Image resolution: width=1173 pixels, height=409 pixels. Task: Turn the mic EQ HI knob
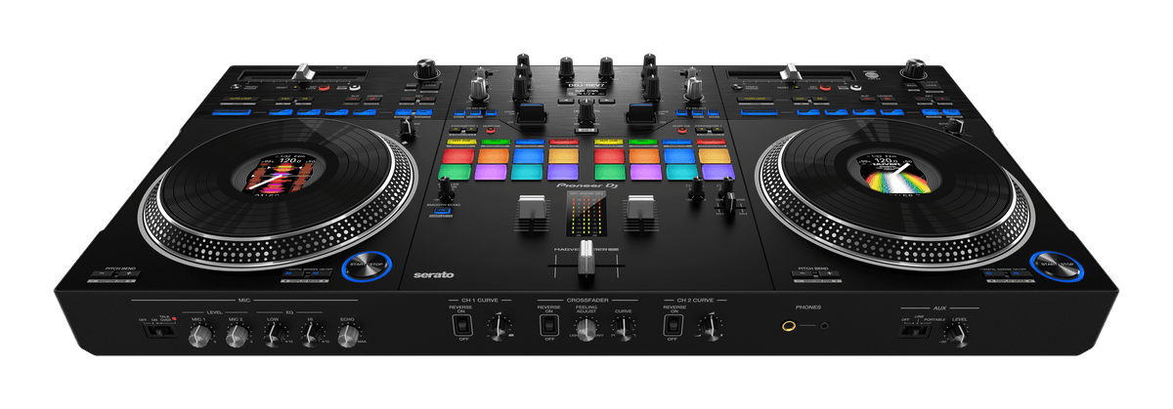pos(312,337)
